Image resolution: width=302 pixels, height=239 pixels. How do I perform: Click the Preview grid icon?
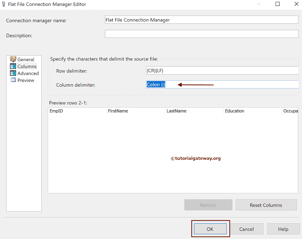14,80
